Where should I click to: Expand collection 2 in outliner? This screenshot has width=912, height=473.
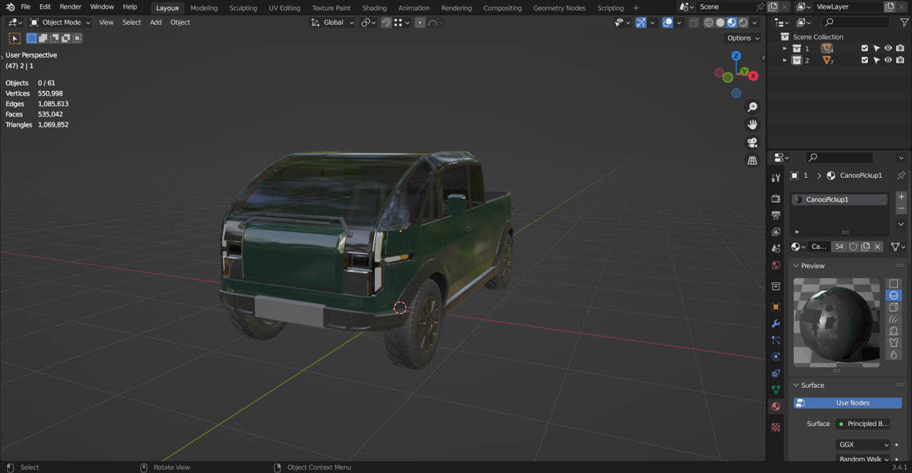pos(785,60)
